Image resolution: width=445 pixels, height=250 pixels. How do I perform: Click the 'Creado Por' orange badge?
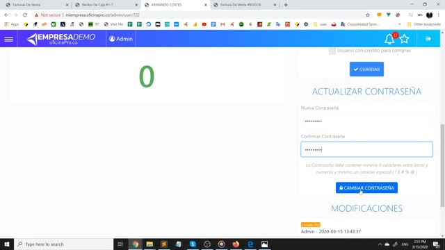(311, 225)
